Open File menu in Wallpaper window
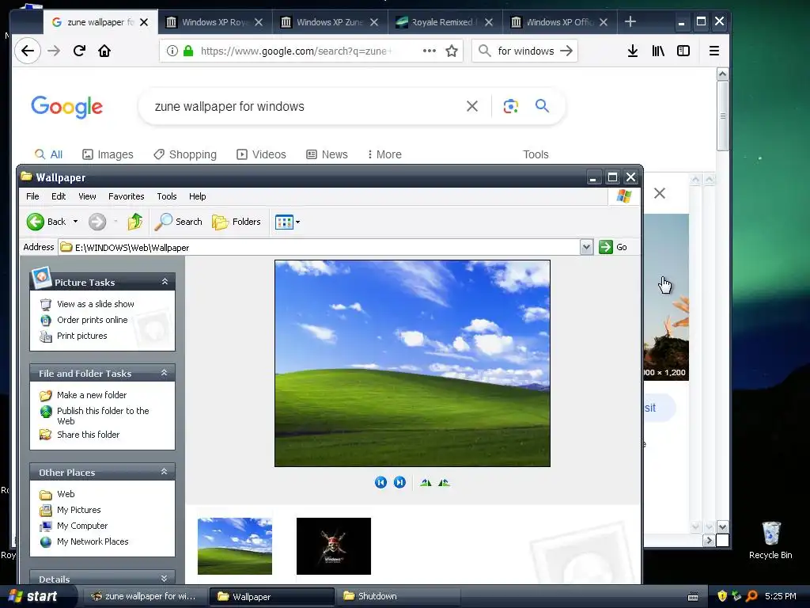This screenshot has width=810, height=608. [x=32, y=196]
